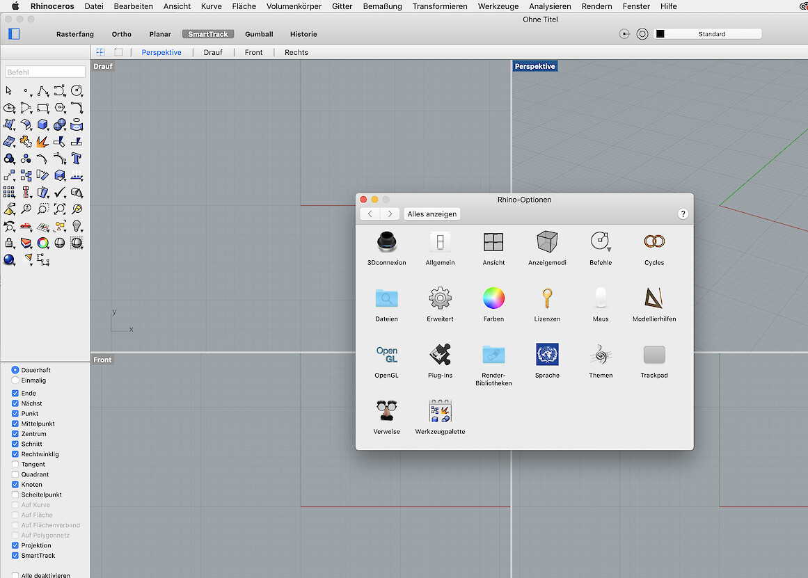This screenshot has height=578, width=808.
Task: Toggle the Nächst object snap
Action: tap(15, 403)
